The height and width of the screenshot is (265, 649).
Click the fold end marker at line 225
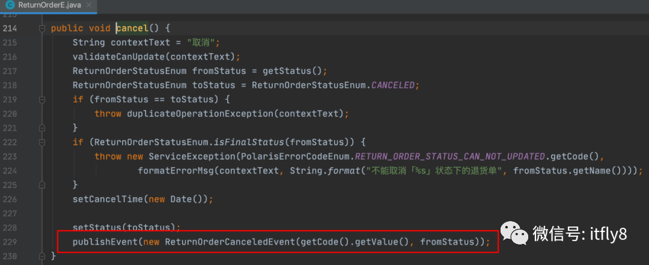point(42,184)
